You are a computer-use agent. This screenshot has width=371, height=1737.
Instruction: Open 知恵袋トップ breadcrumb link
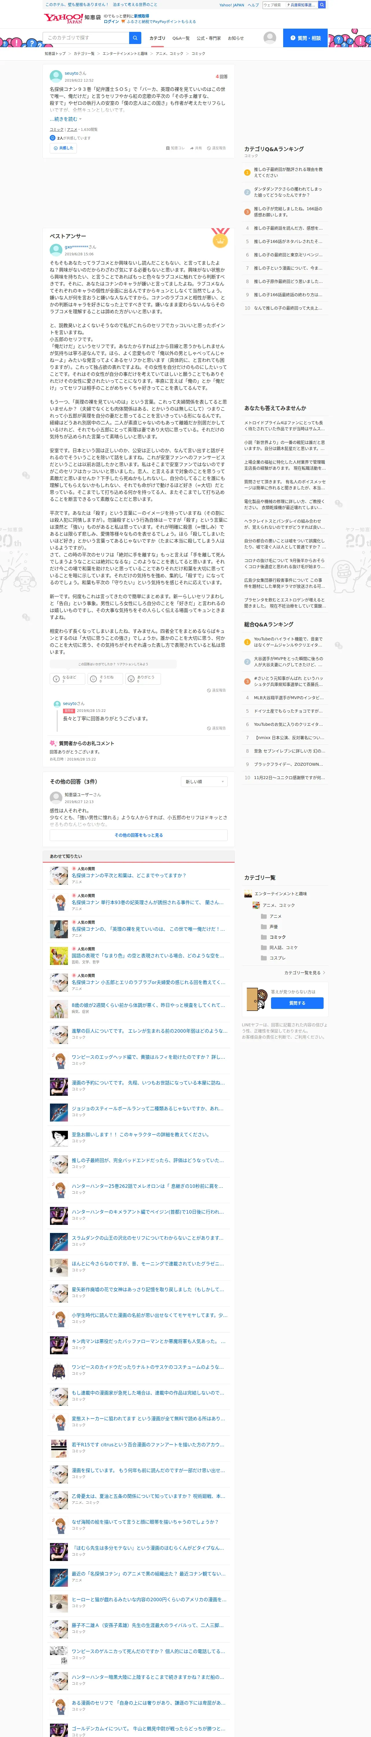coord(55,53)
